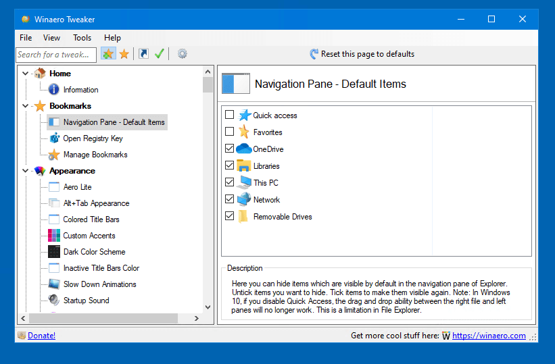555x364 pixels.
Task: Open the Donate! link
Action: 41,336
